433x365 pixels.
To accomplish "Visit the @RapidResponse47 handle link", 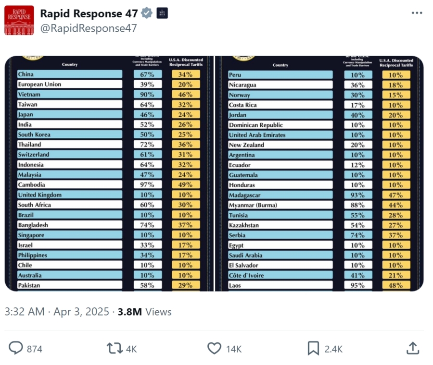I will click(88, 28).
